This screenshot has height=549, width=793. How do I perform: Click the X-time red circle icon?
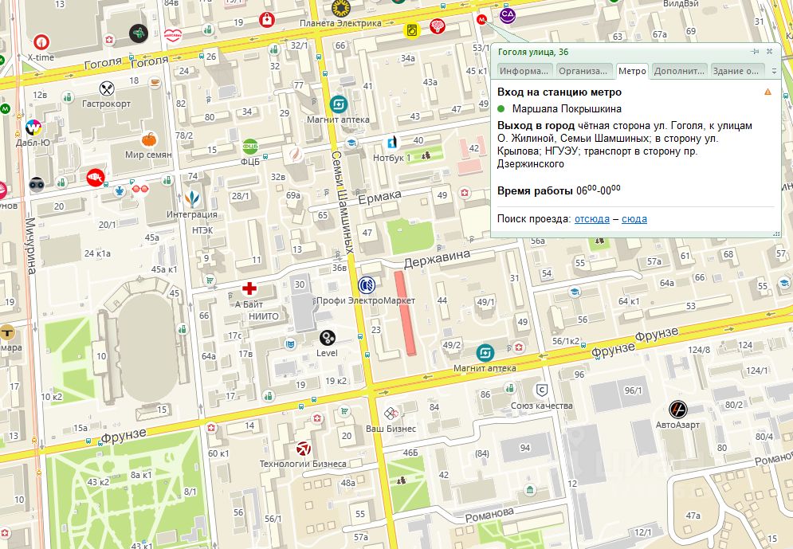[x=41, y=41]
